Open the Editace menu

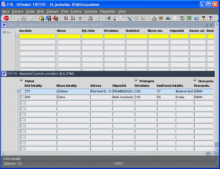[18, 12]
